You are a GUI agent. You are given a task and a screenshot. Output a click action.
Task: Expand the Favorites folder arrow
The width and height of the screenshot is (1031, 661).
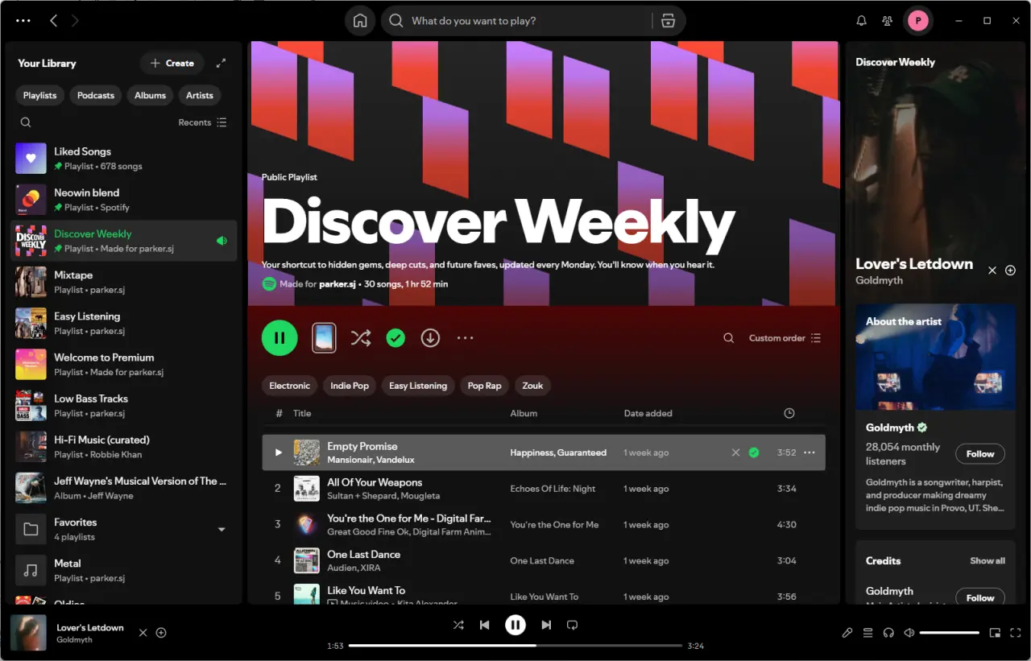pos(222,529)
